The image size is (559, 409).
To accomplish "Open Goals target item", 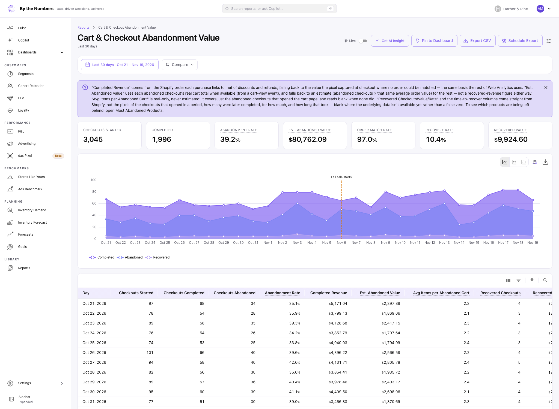I will tap(35, 247).
